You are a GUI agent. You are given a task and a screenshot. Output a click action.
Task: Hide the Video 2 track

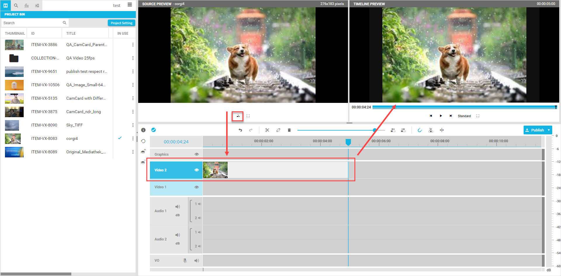(x=197, y=170)
